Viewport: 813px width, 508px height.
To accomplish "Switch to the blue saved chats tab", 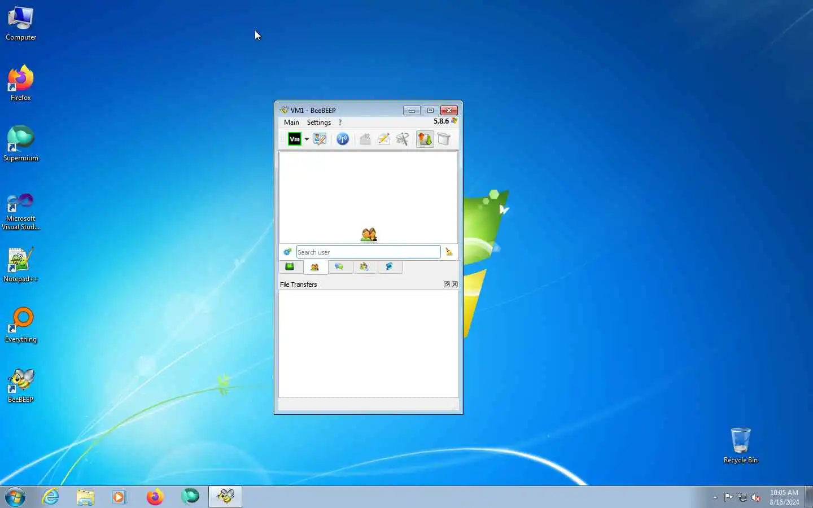I will 389,266.
